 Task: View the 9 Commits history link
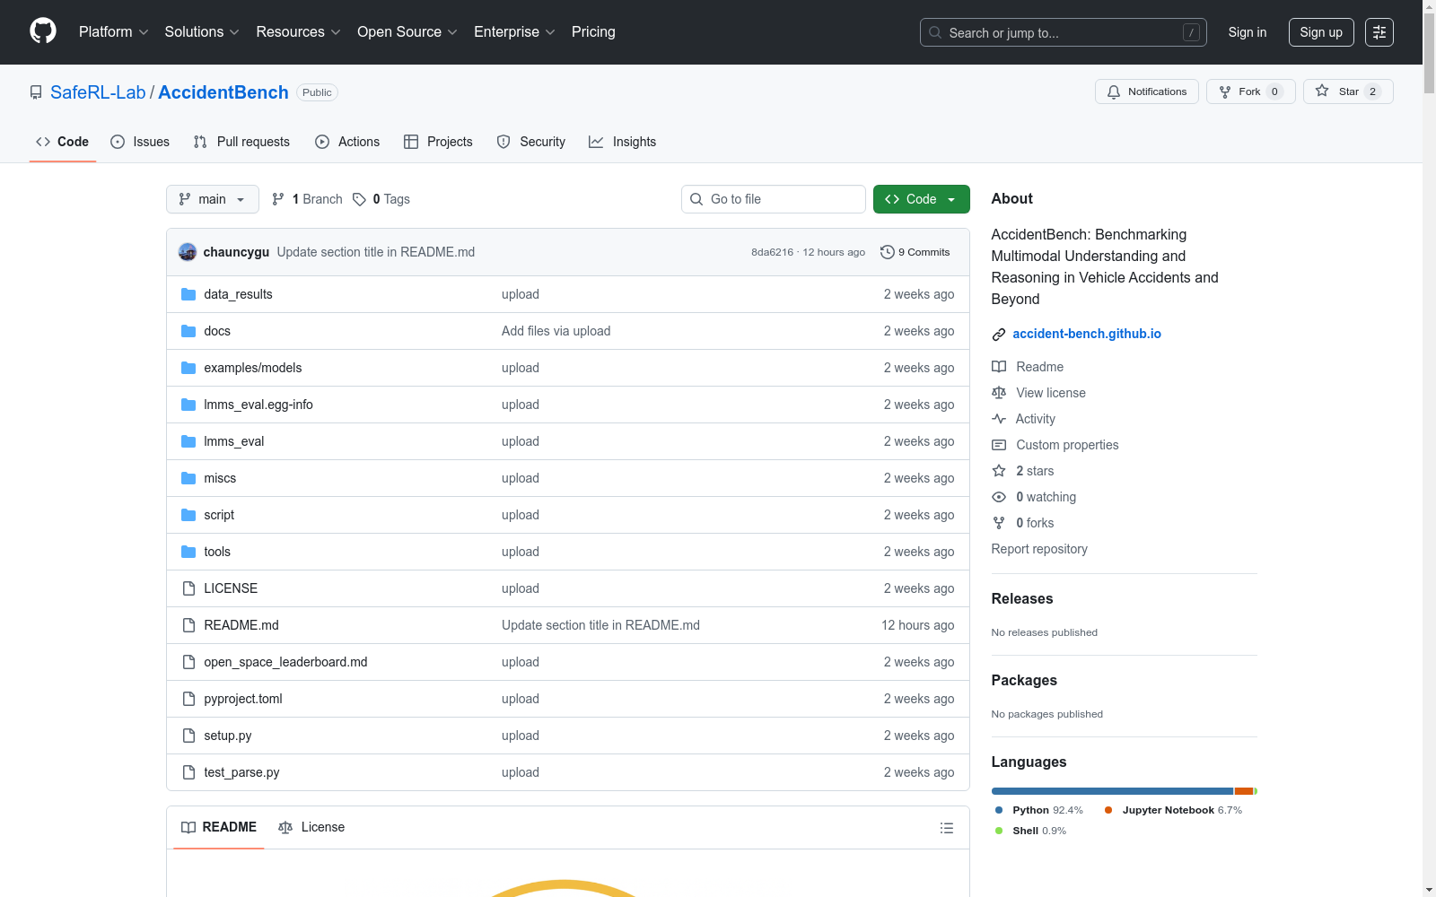[x=915, y=252]
